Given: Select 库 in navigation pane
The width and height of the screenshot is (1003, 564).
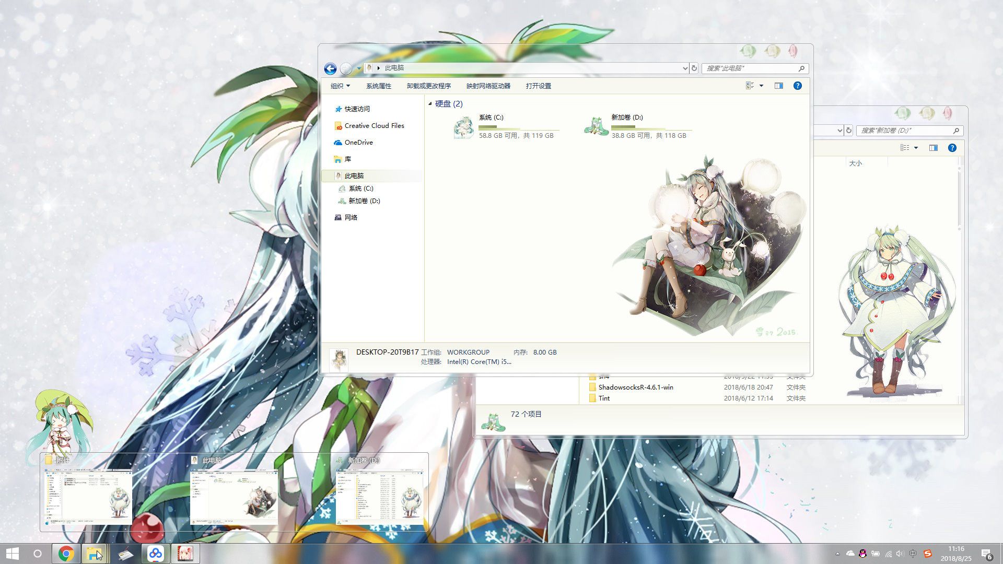Looking at the screenshot, I should coord(342,159).
